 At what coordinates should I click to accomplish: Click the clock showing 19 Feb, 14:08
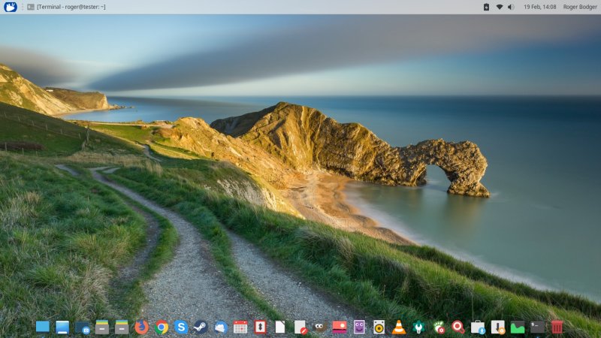pyautogui.click(x=542, y=7)
